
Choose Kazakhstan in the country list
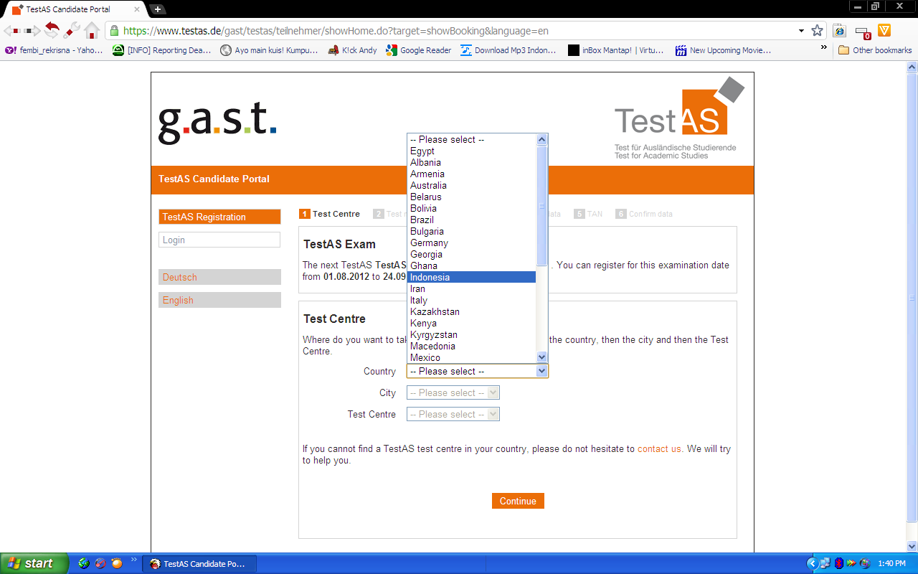[471, 311]
